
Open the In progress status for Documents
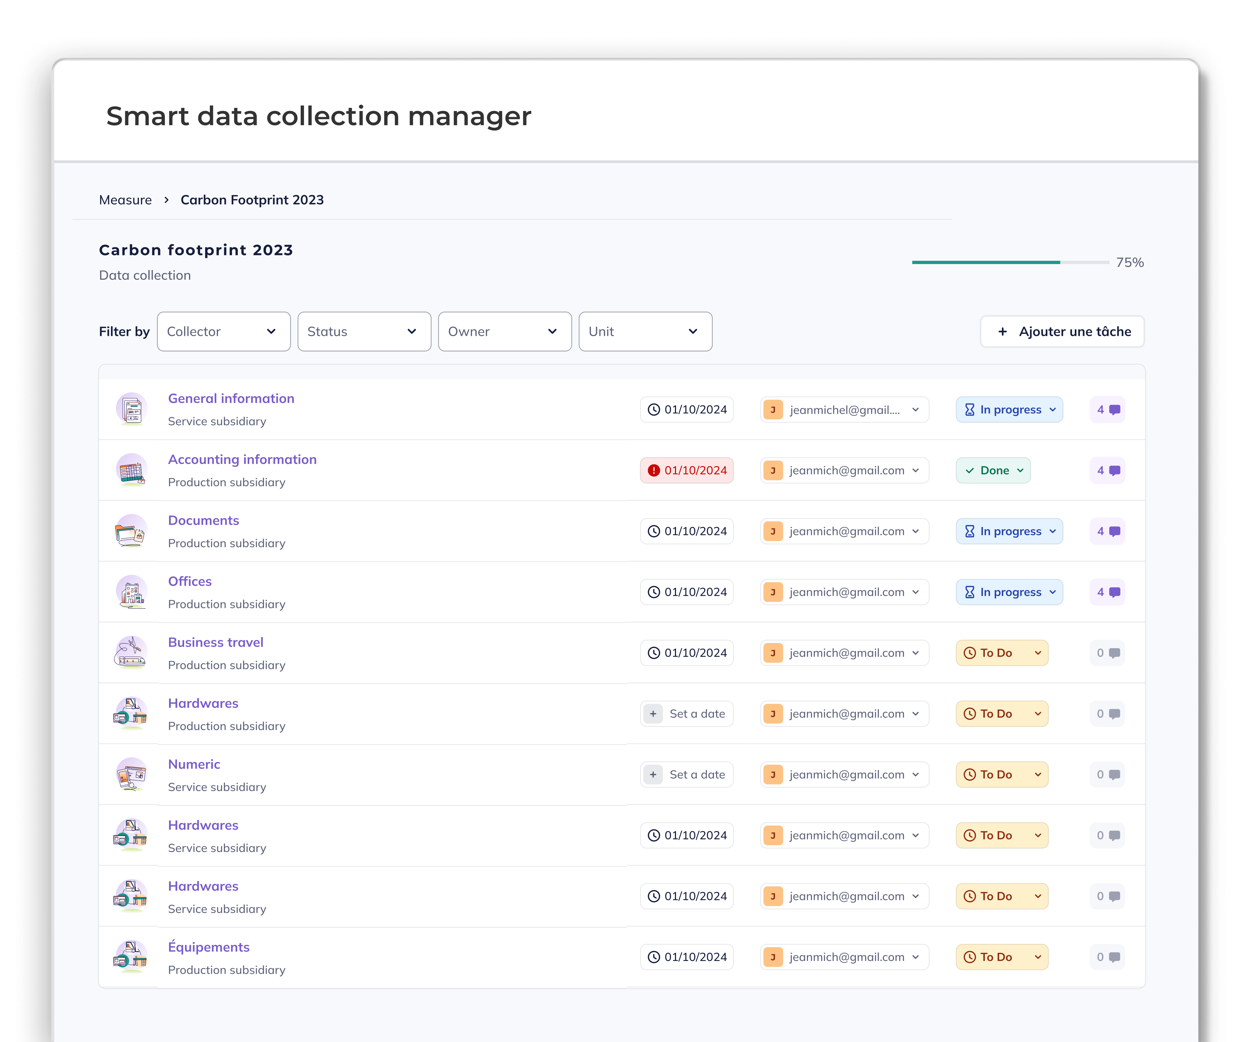(1009, 531)
